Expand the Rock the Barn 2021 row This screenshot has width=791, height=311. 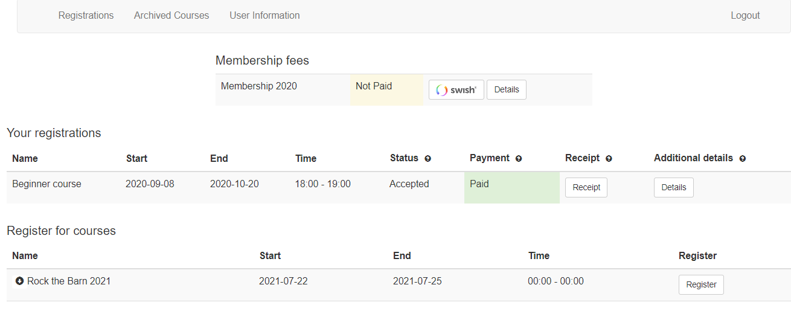(19, 281)
